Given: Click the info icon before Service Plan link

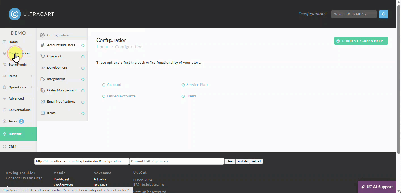Looking at the screenshot, I should point(183,85).
